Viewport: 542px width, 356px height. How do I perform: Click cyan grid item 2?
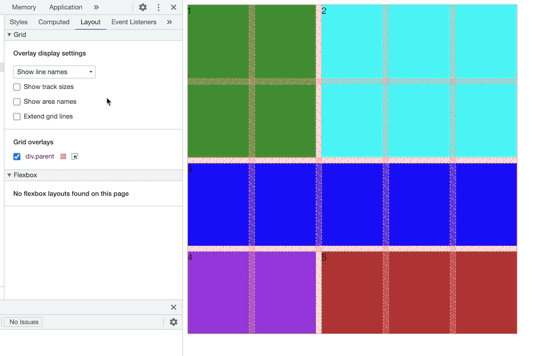(419, 81)
